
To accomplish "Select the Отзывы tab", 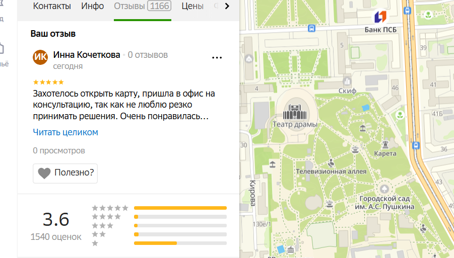I will 143,6.
